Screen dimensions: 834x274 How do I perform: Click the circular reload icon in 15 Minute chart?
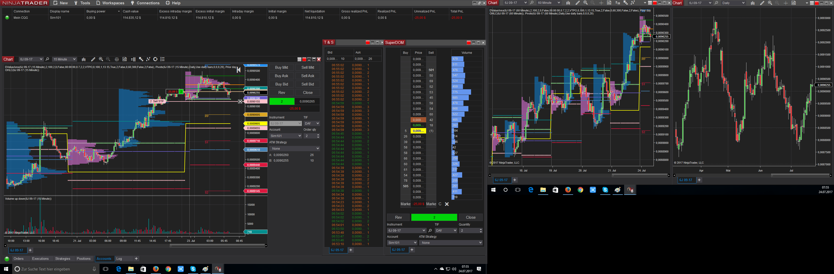tap(155, 59)
